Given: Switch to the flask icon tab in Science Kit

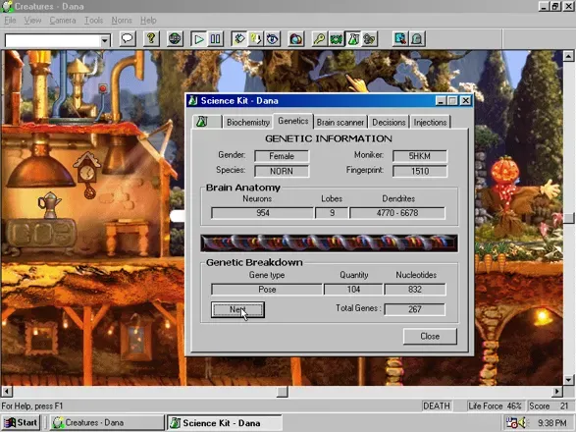Looking at the screenshot, I should click(x=207, y=122).
